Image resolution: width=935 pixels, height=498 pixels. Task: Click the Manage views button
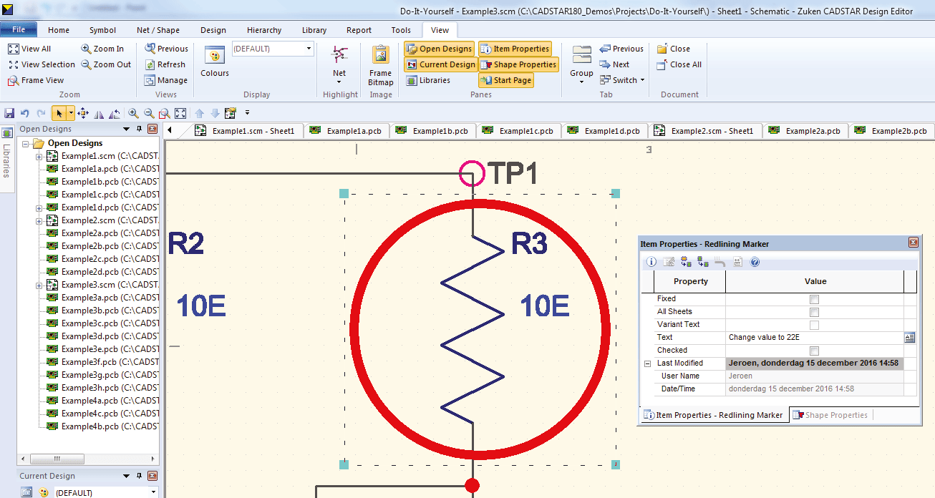point(166,80)
